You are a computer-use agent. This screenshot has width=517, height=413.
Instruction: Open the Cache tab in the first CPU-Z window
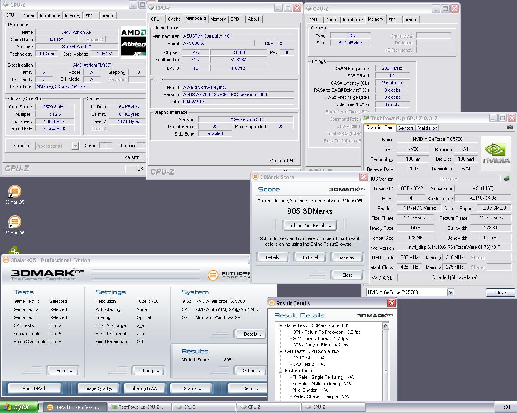point(29,16)
